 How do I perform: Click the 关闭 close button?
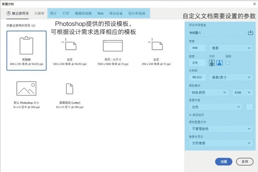click(x=245, y=162)
